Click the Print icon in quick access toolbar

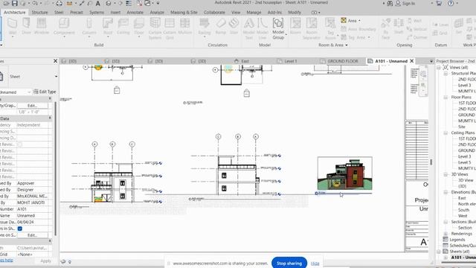59,3
